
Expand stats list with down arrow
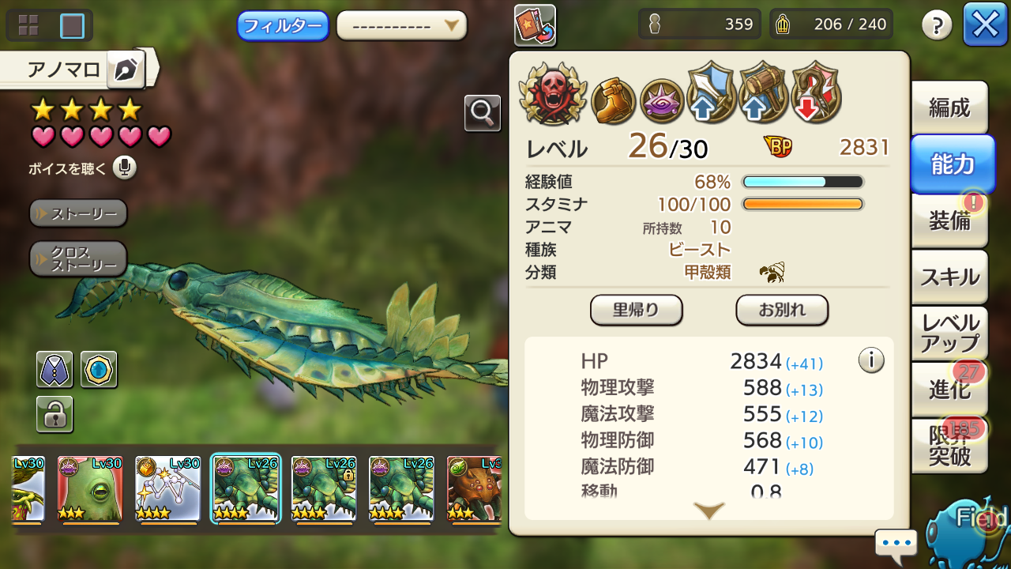(x=708, y=511)
